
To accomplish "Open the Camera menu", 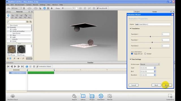I will click(29, 5).
